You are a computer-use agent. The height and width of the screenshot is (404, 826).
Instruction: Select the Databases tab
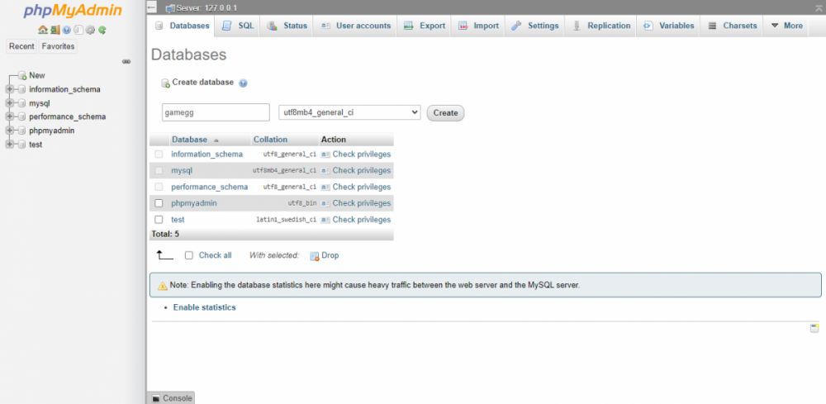[183, 26]
